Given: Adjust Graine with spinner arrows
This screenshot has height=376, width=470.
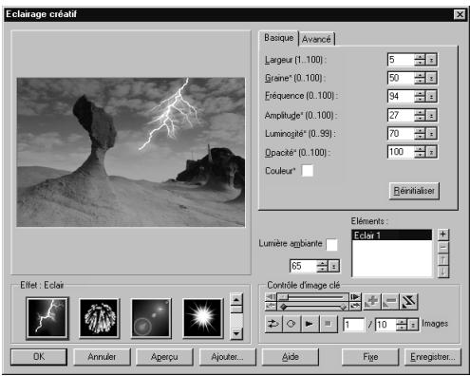Looking at the screenshot, I should (x=420, y=78).
